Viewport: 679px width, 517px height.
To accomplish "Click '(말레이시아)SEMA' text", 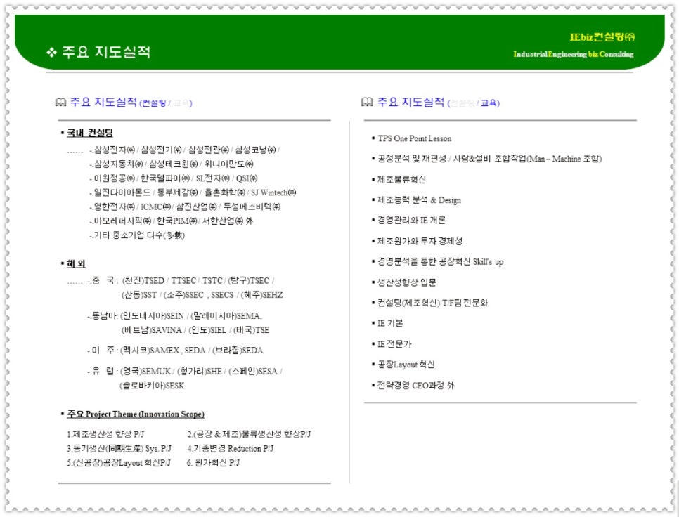I will (225, 316).
